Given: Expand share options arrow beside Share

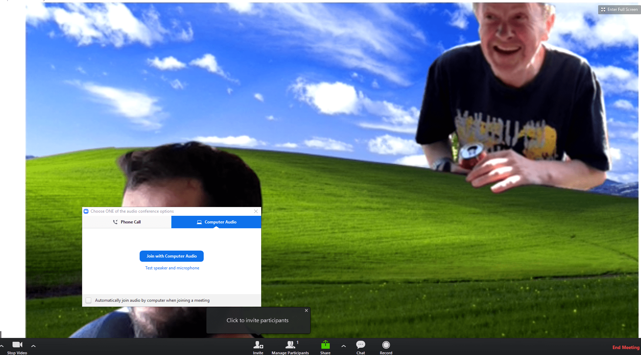Looking at the screenshot, I should pos(344,346).
